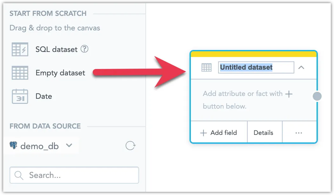
Task: Click the table icon on the Untitled dataset card
Action: [206, 67]
